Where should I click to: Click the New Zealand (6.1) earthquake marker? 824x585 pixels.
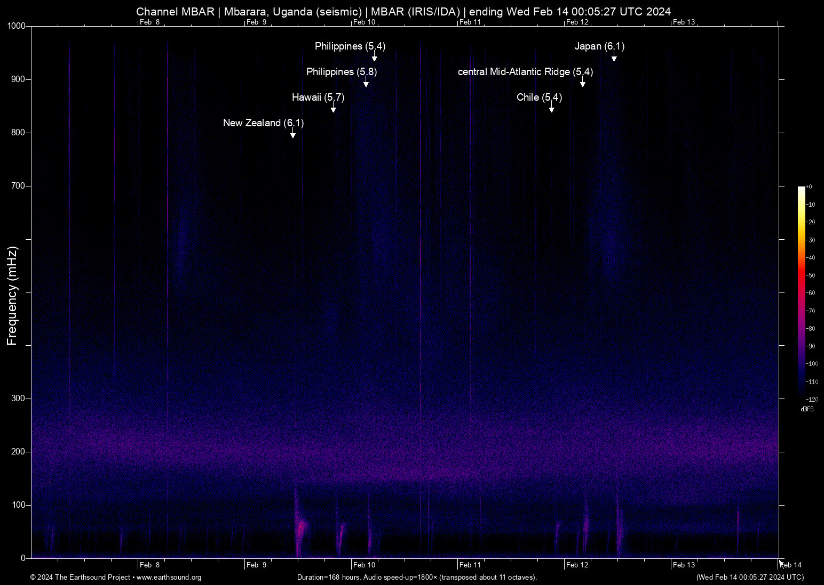point(263,123)
